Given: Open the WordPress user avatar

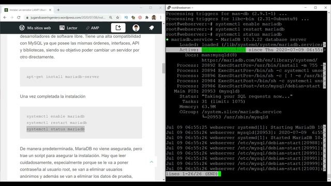Looking at the screenshot, I should pos(136,28).
